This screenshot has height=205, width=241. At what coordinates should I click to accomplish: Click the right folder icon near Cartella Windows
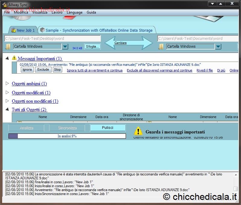(x=161, y=46)
